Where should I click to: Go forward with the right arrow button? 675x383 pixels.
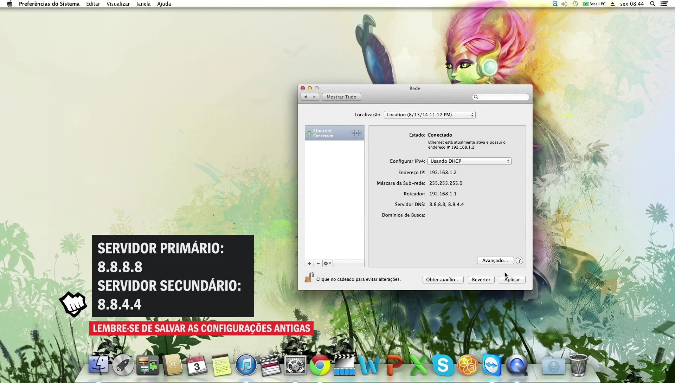pos(314,97)
